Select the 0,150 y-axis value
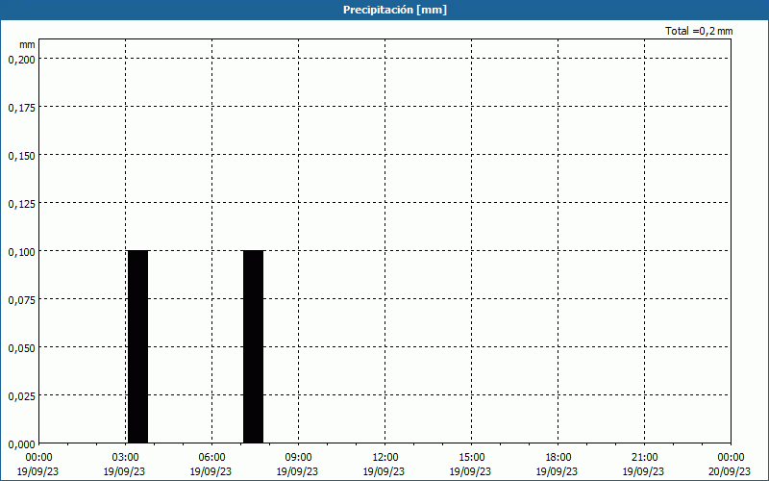 [x=21, y=156]
